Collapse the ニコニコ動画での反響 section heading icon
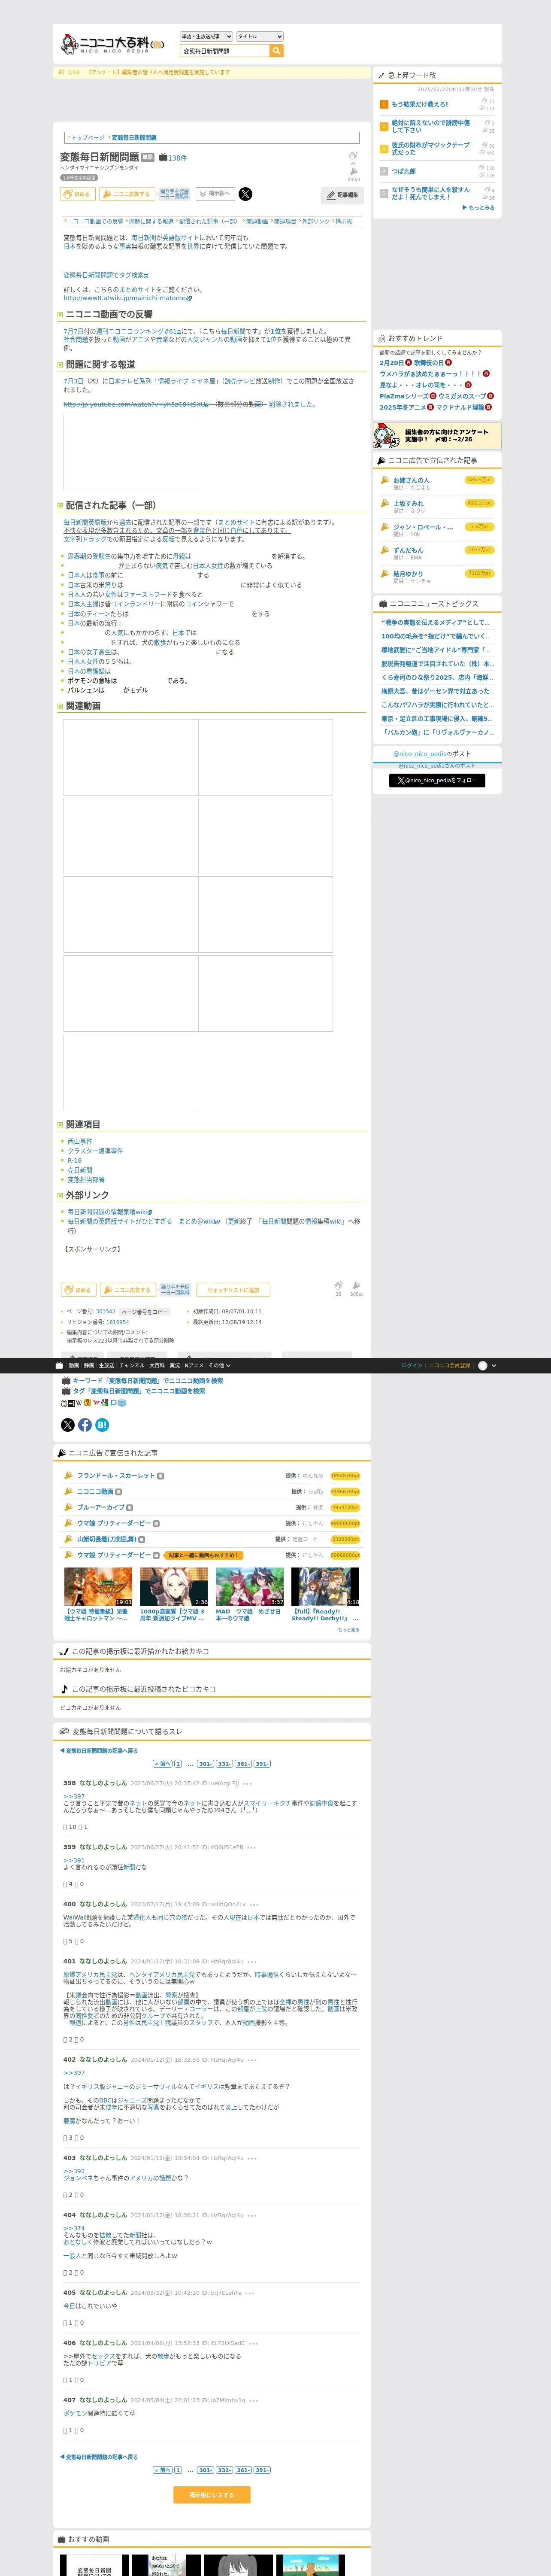Image resolution: width=551 pixels, height=2576 pixels. (x=60, y=315)
